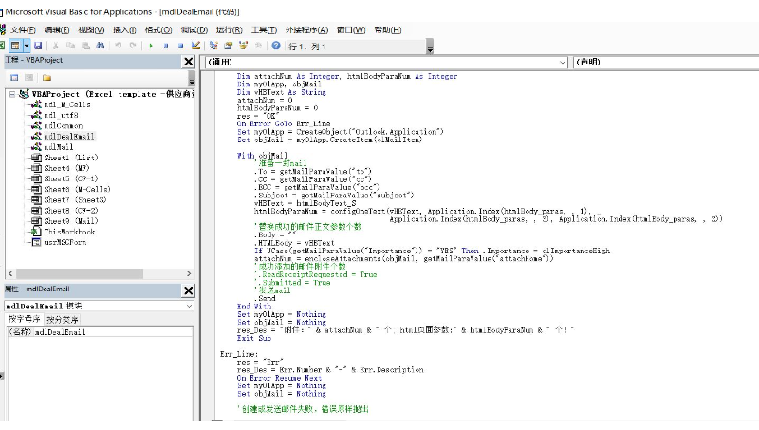The height and width of the screenshot is (430, 759).
Task: Click the (名称) mdlDealEmail property field
Action: tap(101, 332)
